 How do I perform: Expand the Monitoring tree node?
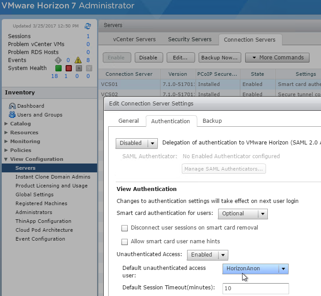tap(6, 141)
